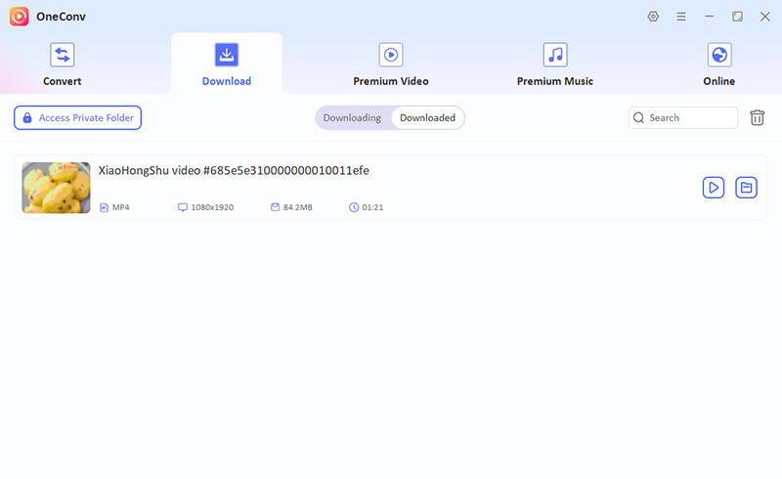Open file folder for XiaoHongShu video

746,188
